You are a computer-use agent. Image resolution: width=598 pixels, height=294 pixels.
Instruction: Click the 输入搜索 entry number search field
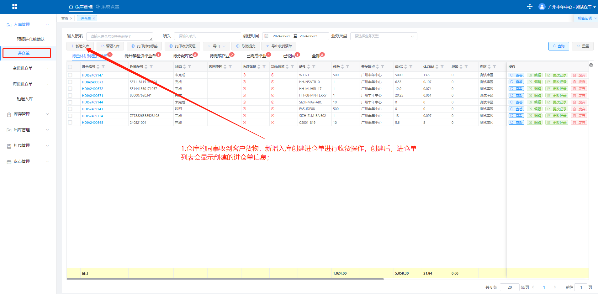pos(119,36)
